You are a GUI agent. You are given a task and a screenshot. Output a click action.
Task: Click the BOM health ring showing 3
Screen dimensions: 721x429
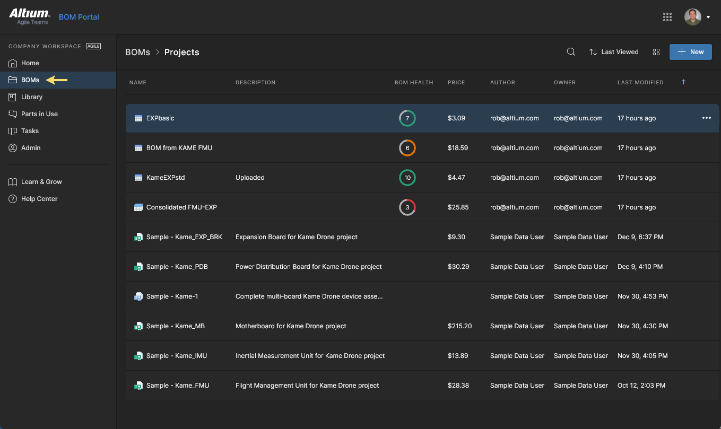407,207
